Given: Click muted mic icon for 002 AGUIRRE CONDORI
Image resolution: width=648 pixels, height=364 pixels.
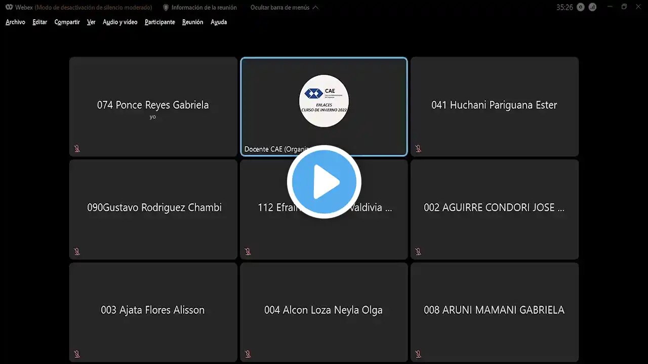Looking at the screenshot, I should tap(418, 251).
